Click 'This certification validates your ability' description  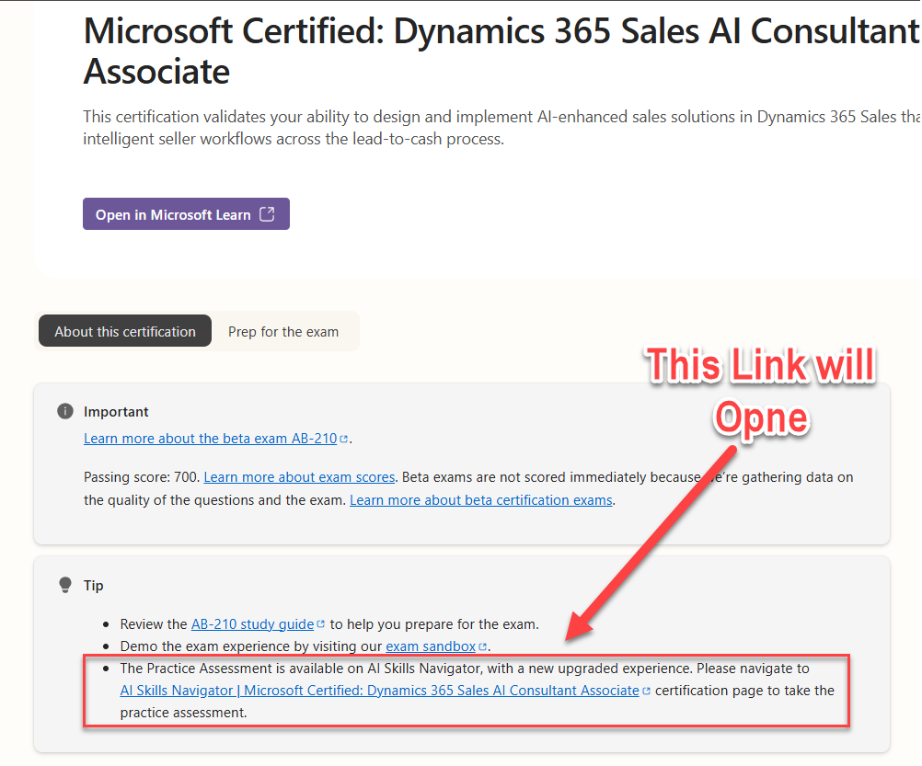point(501,128)
